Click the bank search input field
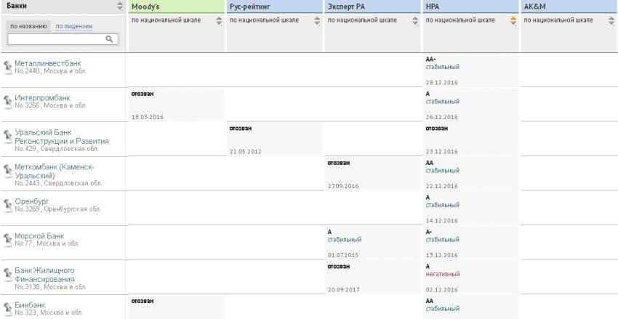Image resolution: width=618 pixels, height=319 pixels. click(x=55, y=39)
